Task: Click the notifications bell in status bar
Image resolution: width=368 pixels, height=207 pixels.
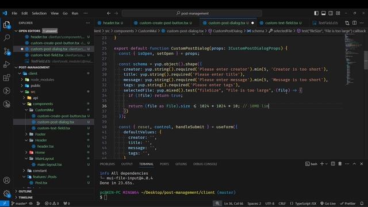Action: 362,204
